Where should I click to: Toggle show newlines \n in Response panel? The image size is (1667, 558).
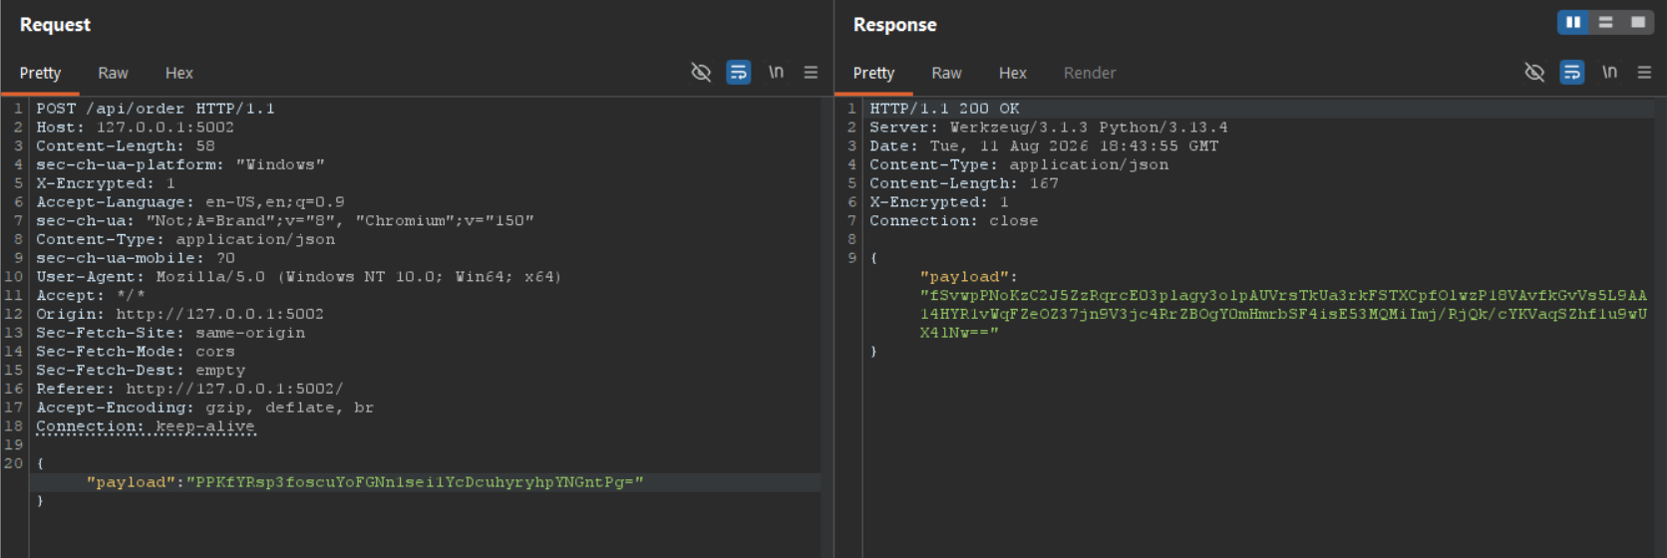(x=1609, y=72)
